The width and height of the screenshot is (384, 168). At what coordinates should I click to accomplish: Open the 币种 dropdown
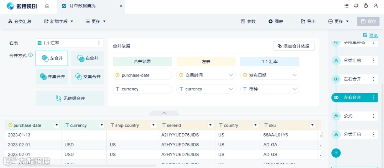pos(270,89)
